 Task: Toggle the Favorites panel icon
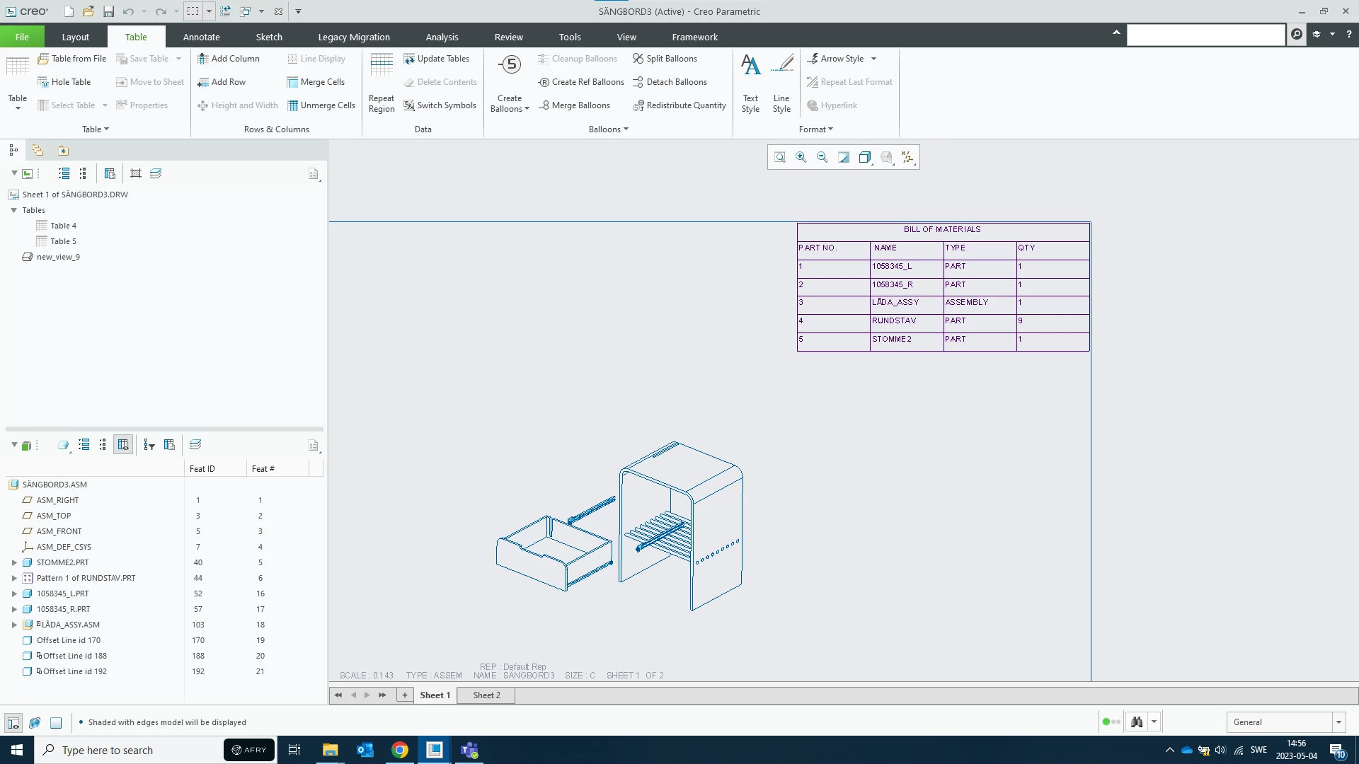pos(63,151)
